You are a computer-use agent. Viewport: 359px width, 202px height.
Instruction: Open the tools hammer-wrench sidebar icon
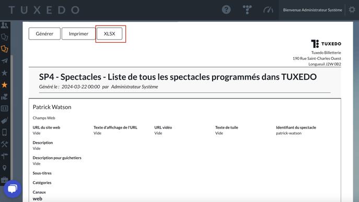point(4,144)
